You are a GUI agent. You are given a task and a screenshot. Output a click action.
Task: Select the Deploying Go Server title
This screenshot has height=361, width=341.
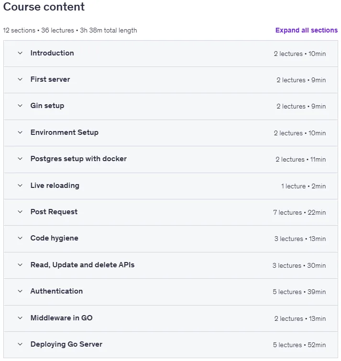[x=66, y=344]
